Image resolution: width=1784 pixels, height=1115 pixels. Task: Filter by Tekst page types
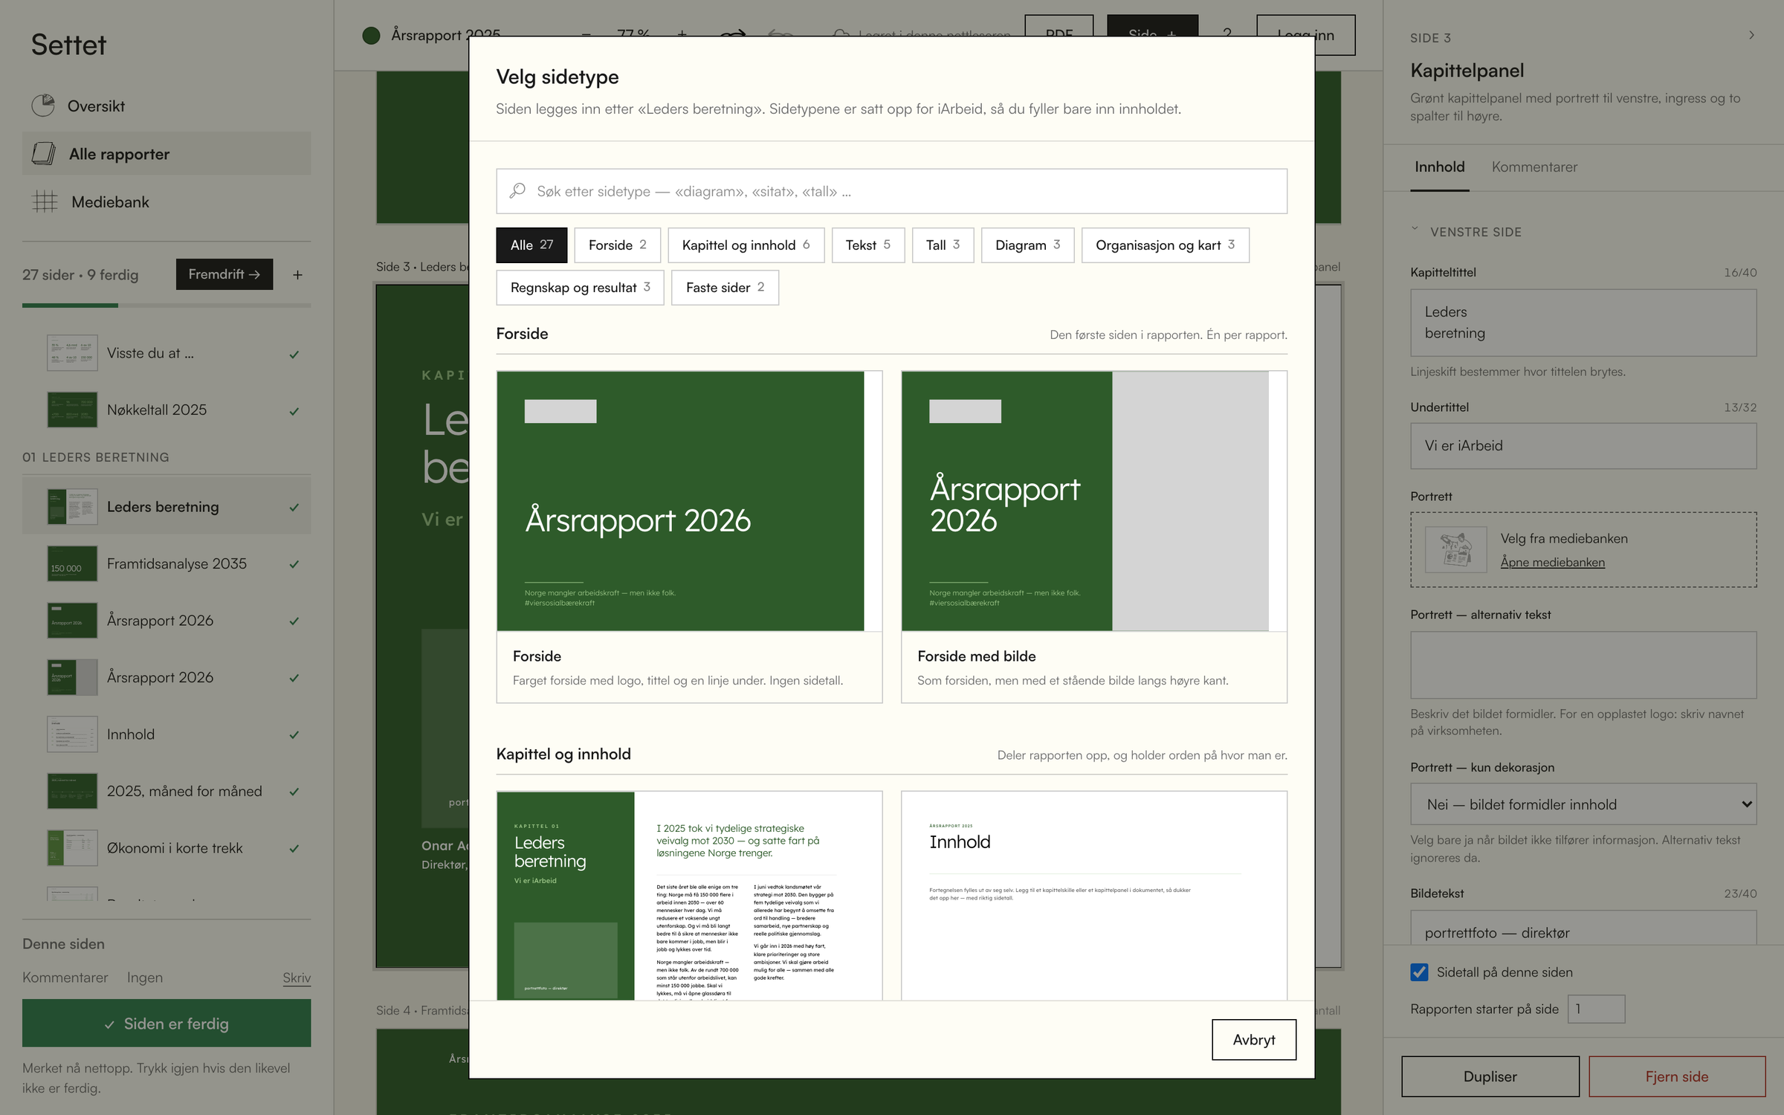coord(867,245)
